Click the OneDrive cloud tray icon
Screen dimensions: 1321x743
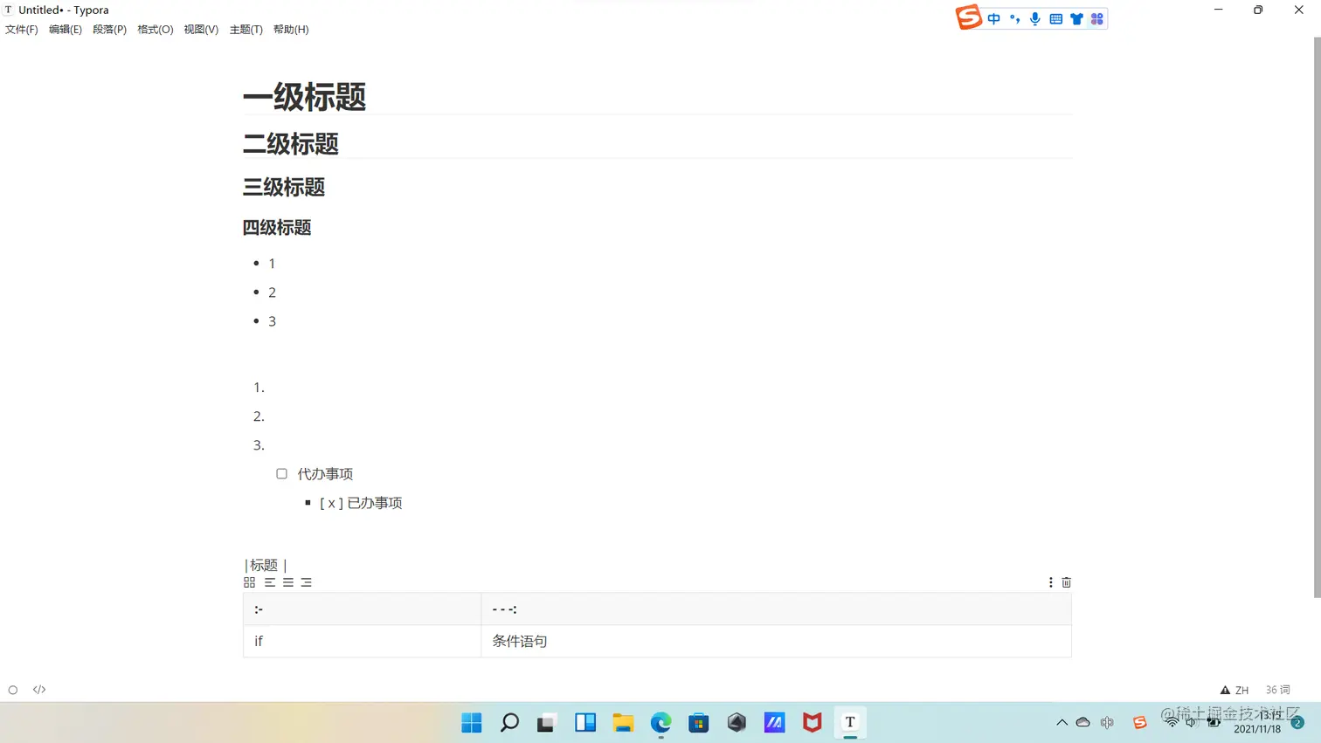pyautogui.click(x=1083, y=722)
